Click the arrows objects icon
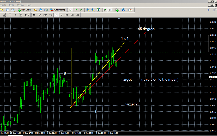This screenshot has width=217, height=136. (26, 15)
